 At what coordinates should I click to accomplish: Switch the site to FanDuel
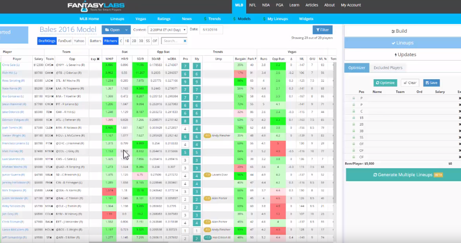tap(64, 41)
